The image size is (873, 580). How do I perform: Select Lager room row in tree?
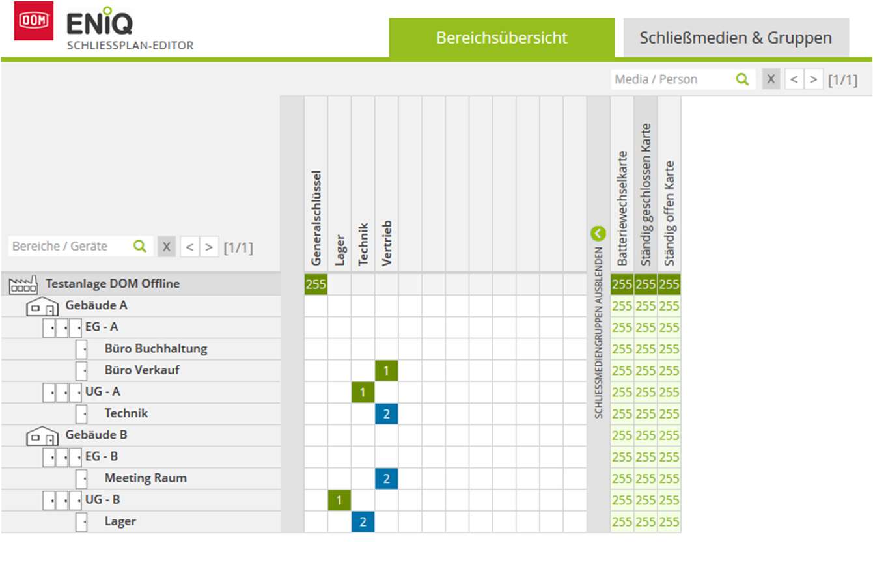coord(141,521)
